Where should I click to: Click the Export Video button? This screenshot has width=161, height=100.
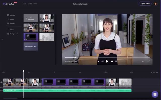[x=145, y=4]
